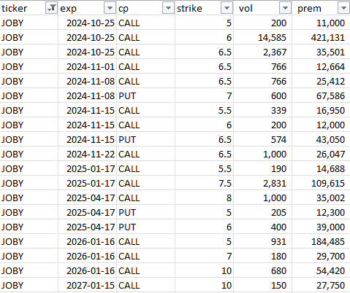Viewport: 350px width, 293px height.
Task: Select the expiry cell 2027-01-15
Action: click(x=87, y=285)
